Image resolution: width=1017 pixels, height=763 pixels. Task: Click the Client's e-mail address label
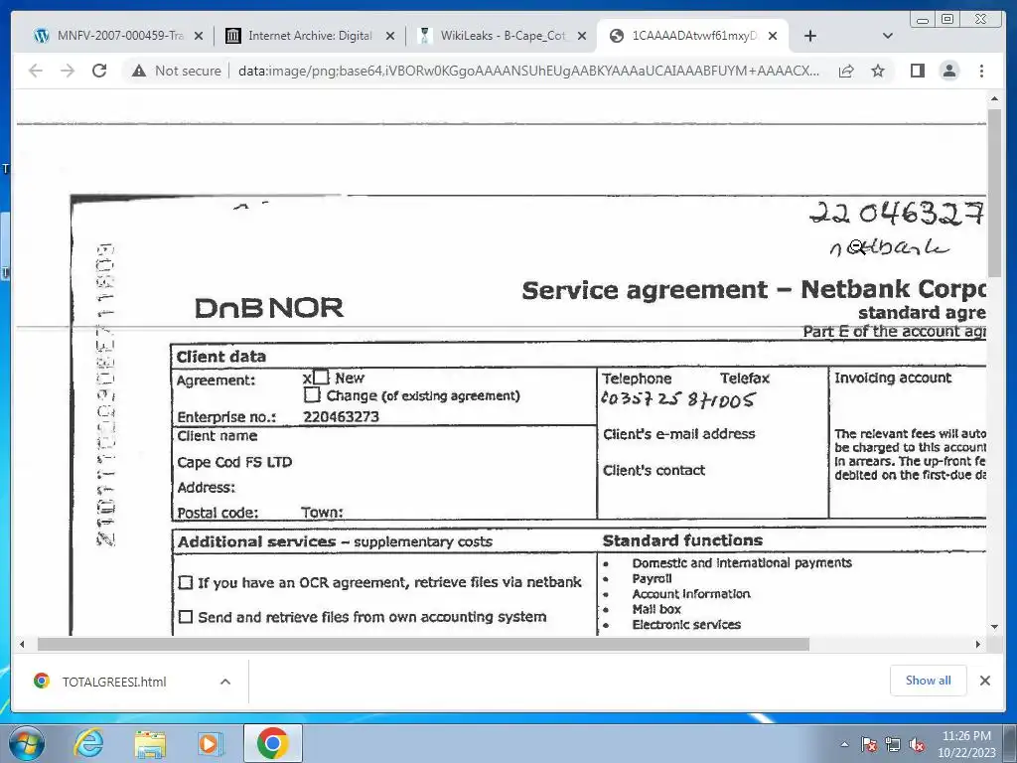[679, 434]
